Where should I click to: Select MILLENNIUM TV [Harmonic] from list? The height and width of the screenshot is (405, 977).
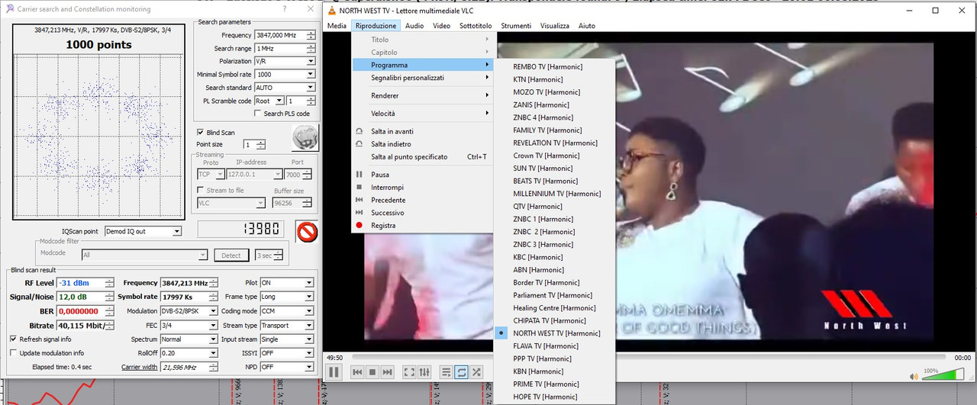click(x=555, y=194)
